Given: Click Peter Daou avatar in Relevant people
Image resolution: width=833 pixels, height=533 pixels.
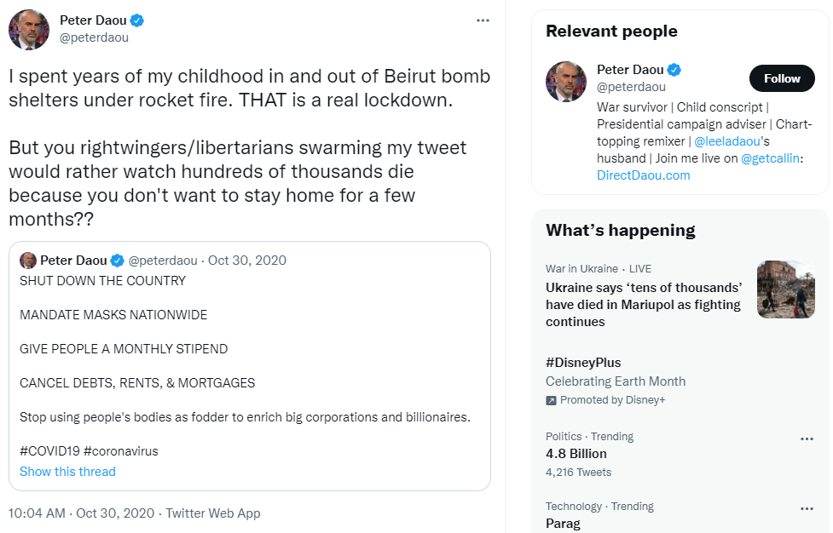Looking at the screenshot, I should click(565, 81).
